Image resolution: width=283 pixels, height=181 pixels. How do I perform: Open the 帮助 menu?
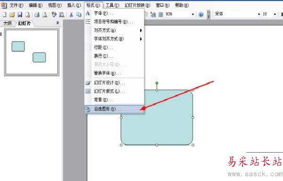[182, 5]
